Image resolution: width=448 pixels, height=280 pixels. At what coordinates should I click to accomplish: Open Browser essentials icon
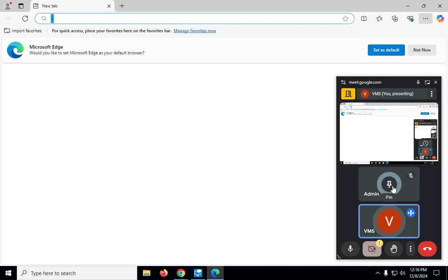410,19
